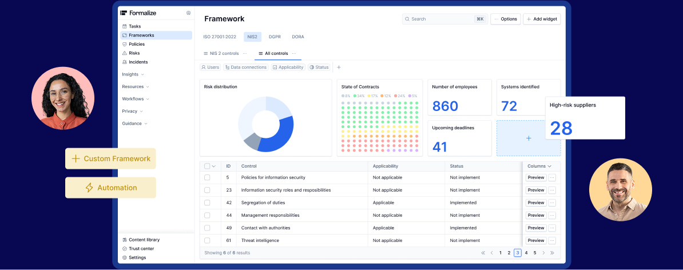
Task: Click the plus icon beside Status filter
Action: [x=339, y=67]
